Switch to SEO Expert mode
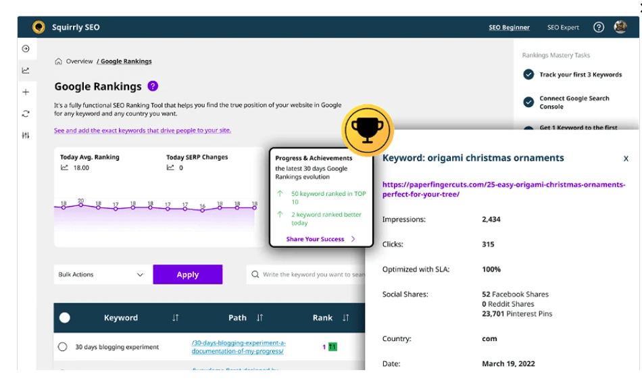 tap(563, 28)
